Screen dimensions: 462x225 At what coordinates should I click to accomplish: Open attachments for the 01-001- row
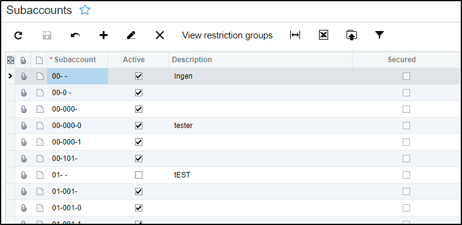coord(24,191)
